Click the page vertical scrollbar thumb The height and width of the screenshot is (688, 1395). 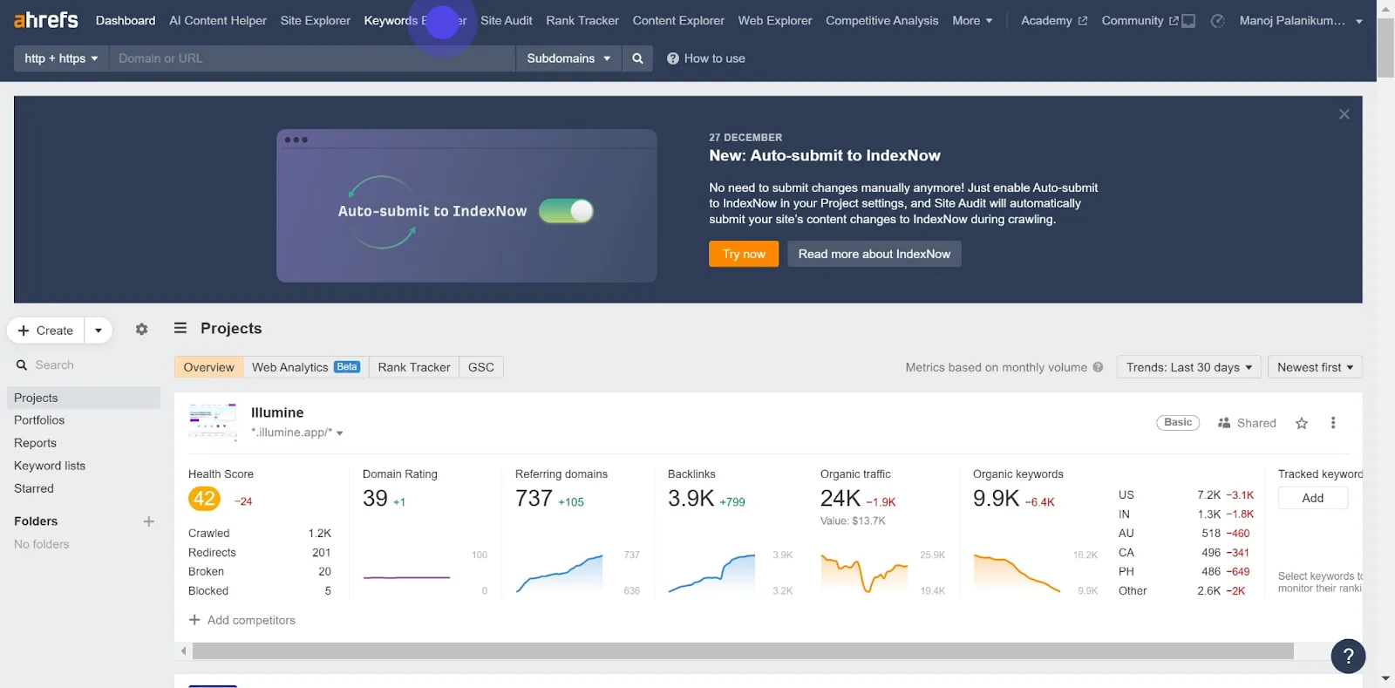[1385, 48]
